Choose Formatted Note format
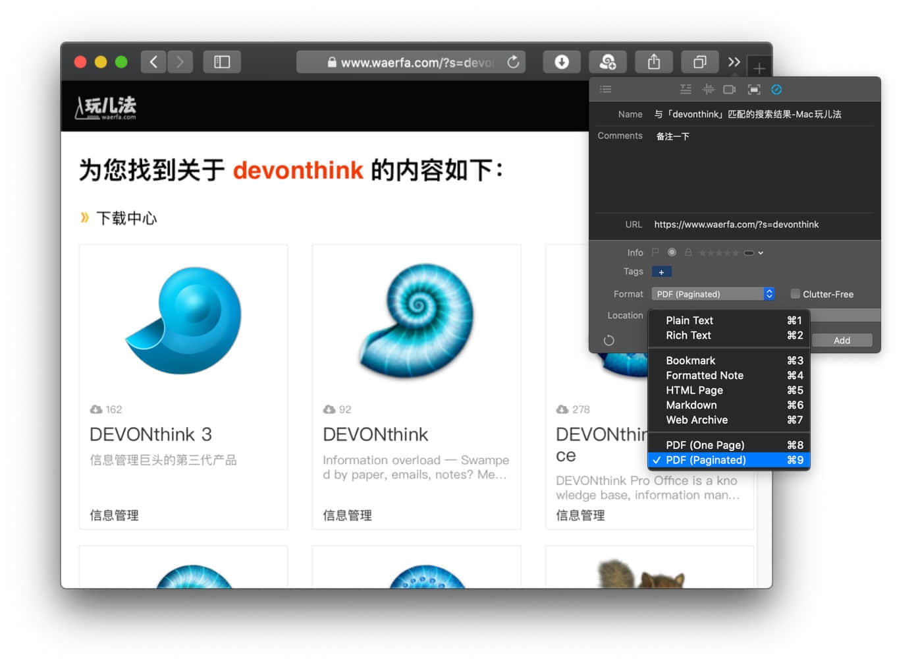 (x=729, y=376)
